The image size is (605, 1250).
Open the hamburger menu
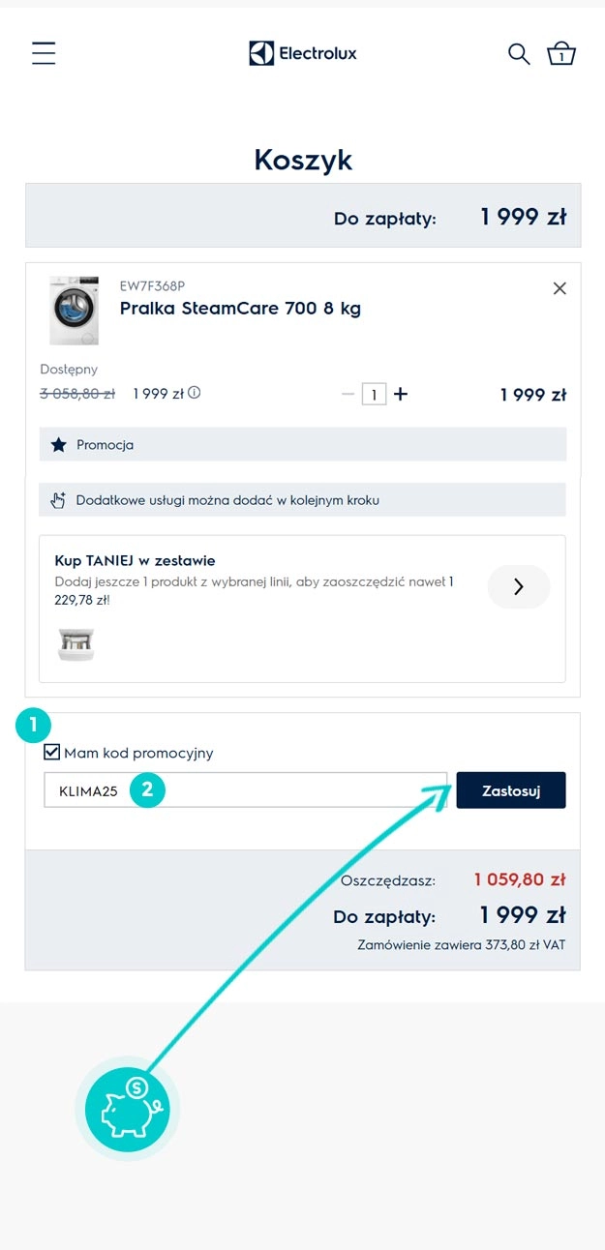click(44, 53)
